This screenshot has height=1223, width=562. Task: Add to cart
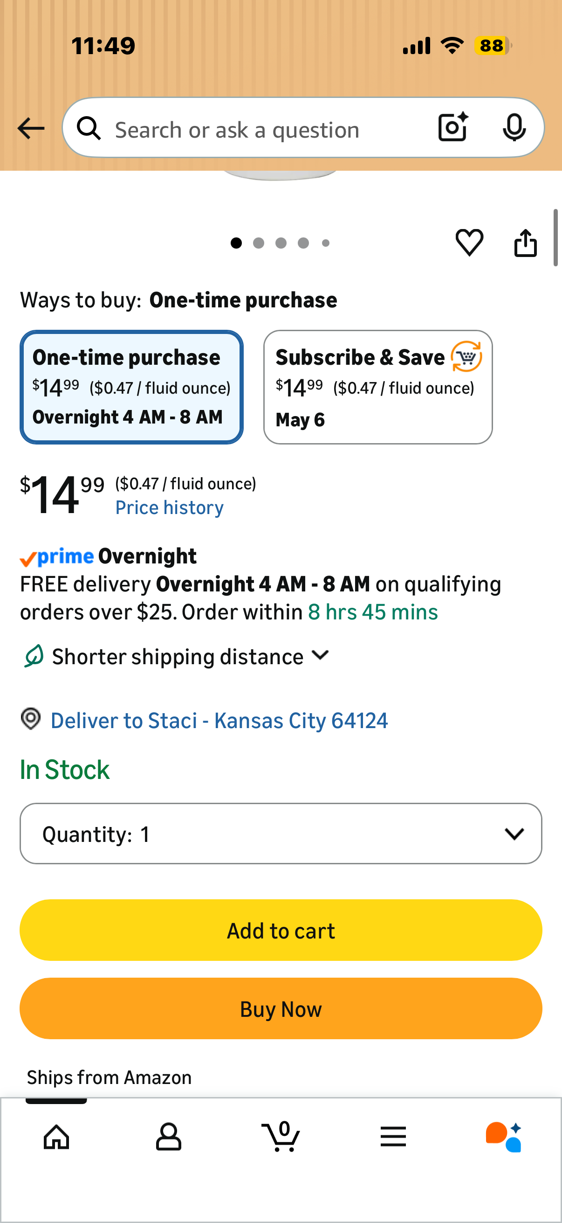point(281,930)
